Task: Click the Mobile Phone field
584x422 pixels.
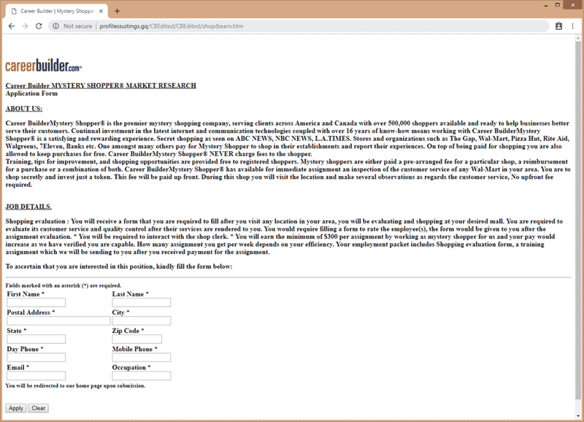Action: coord(142,357)
